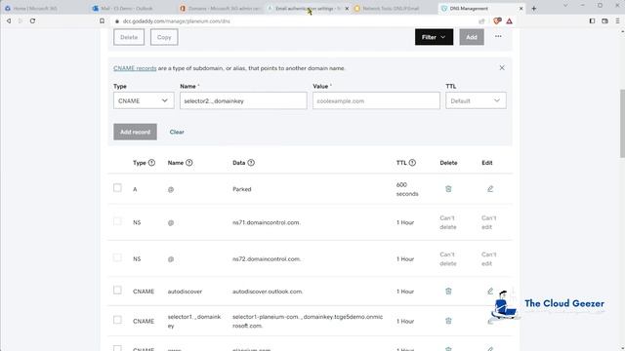Click the Data column info icon
The width and height of the screenshot is (625, 351).
click(x=251, y=163)
